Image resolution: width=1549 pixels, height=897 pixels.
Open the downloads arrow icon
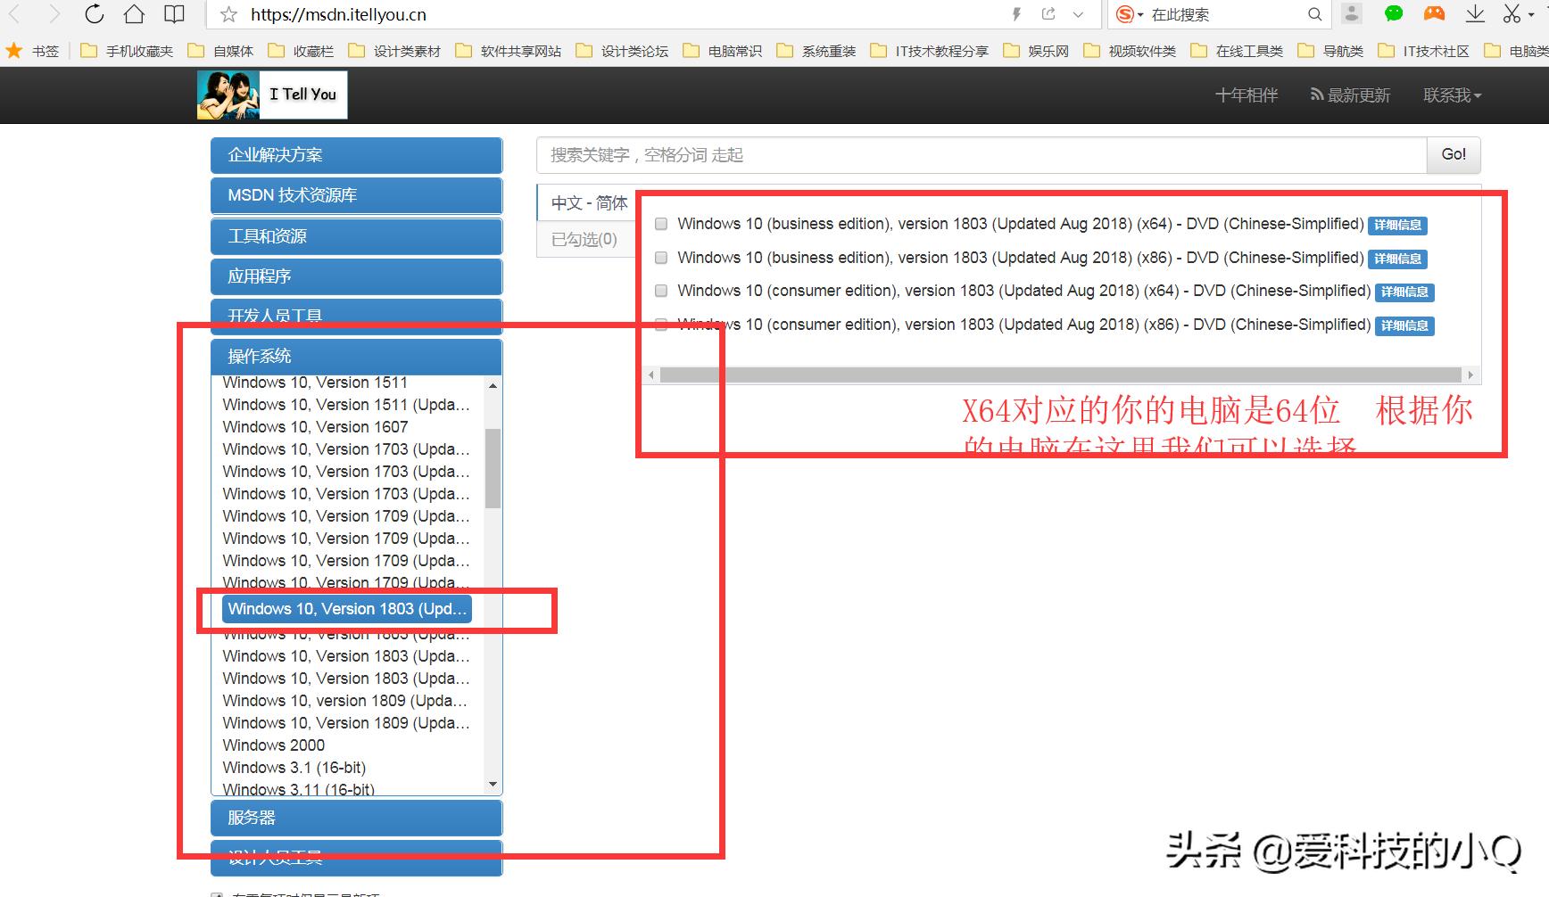(x=1474, y=14)
